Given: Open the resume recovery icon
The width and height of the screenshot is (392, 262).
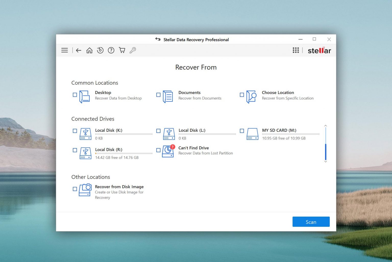Looking at the screenshot, I should pyautogui.click(x=100, y=50).
